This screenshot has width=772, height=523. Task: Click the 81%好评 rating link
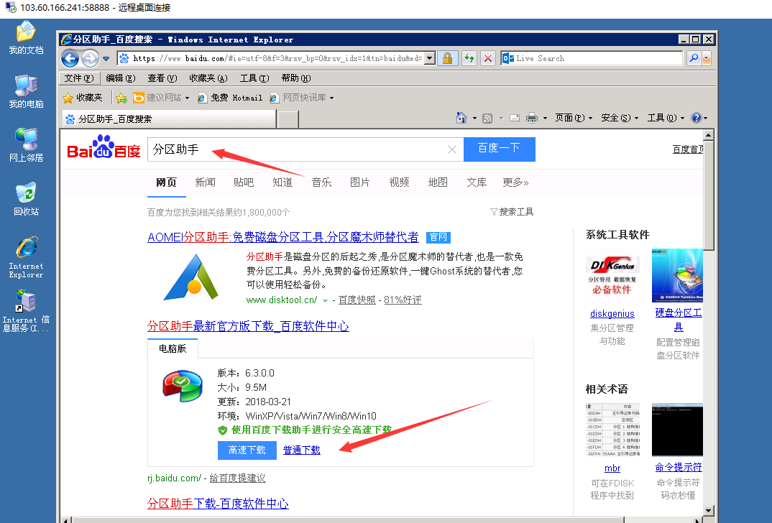403,300
